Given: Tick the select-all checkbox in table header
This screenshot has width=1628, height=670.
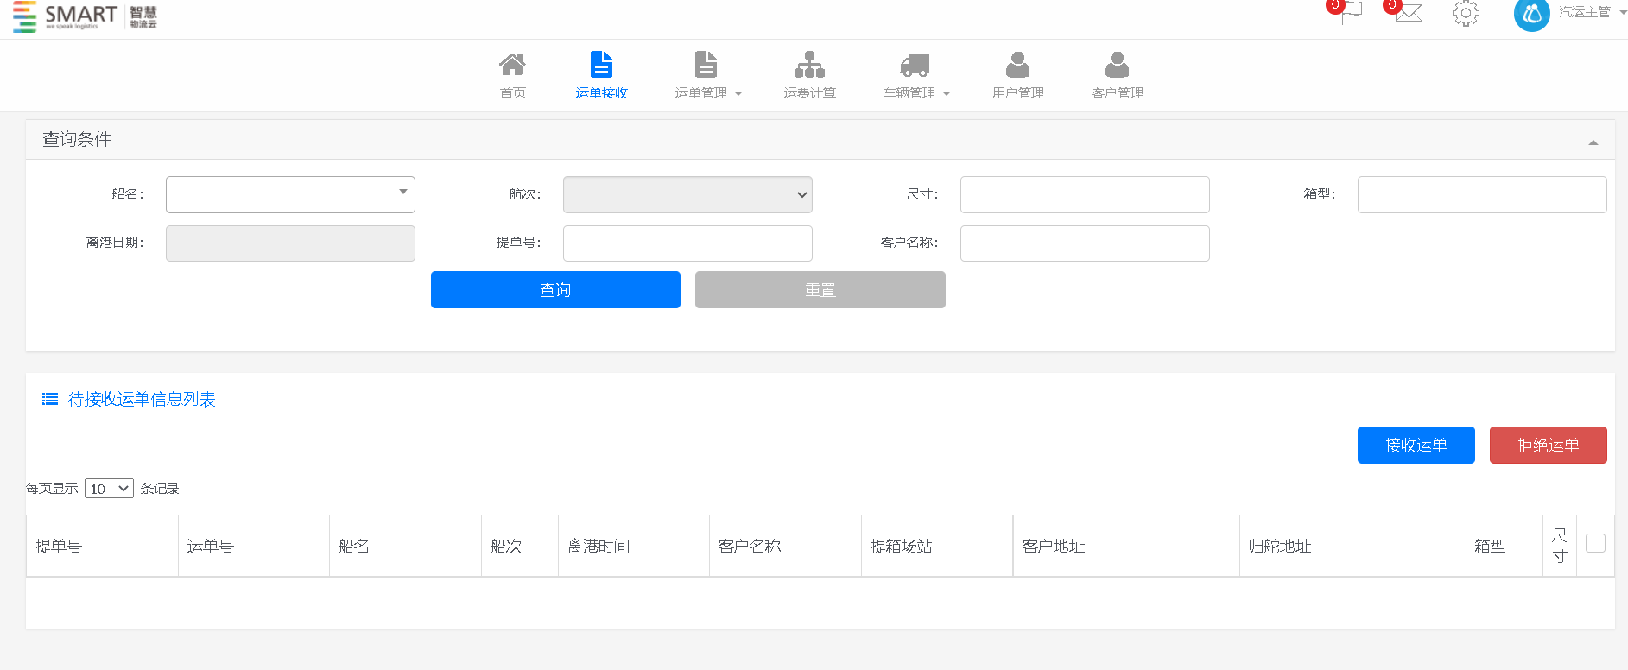Looking at the screenshot, I should 1595,543.
